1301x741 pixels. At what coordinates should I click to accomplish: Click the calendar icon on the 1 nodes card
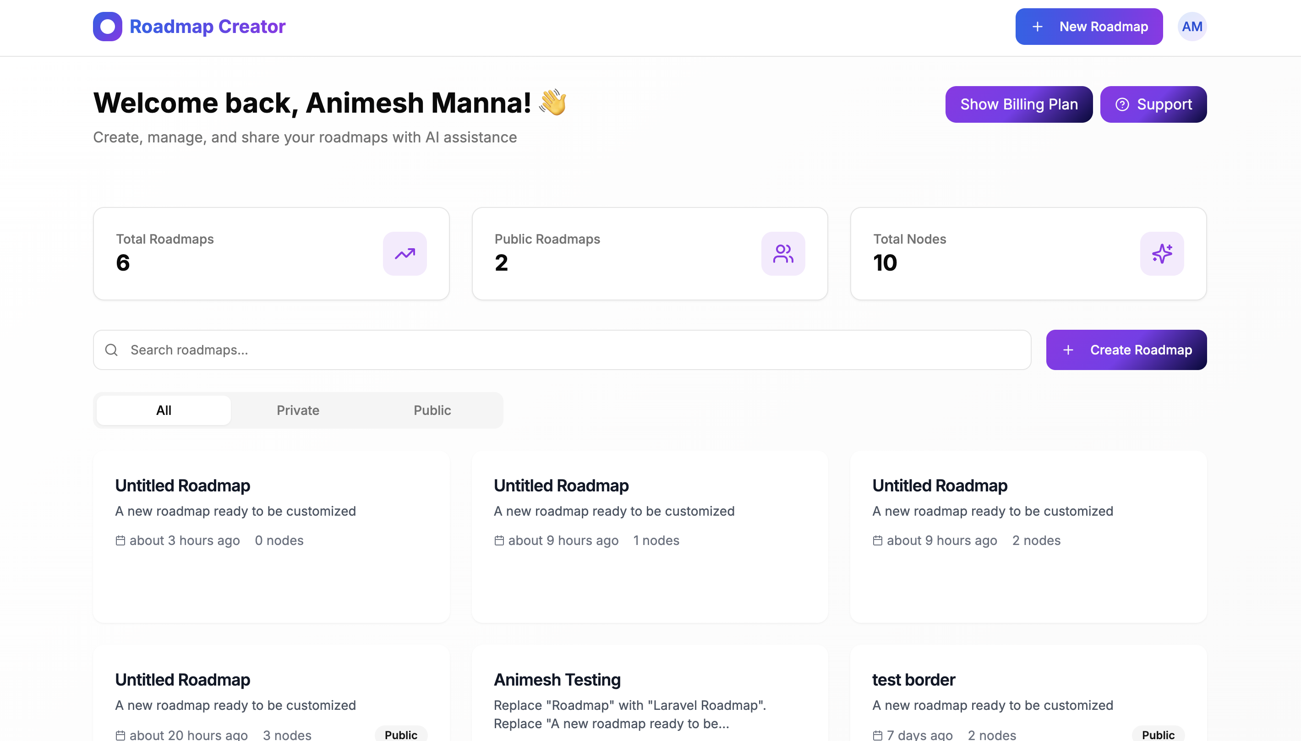pyautogui.click(x=499, y=540)
